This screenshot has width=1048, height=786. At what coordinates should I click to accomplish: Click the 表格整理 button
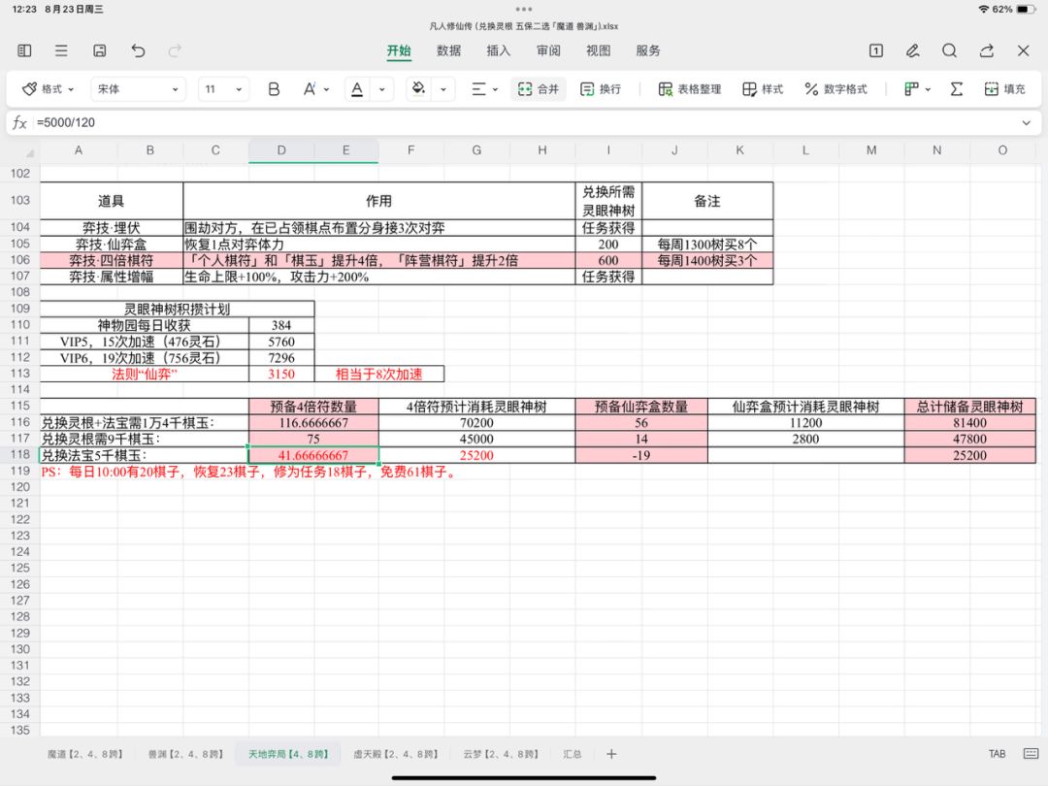[690, 89]
